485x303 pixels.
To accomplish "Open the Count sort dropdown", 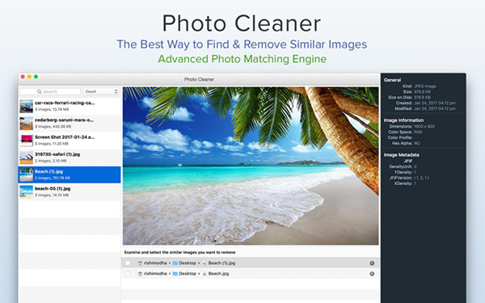I will (101, 91).
